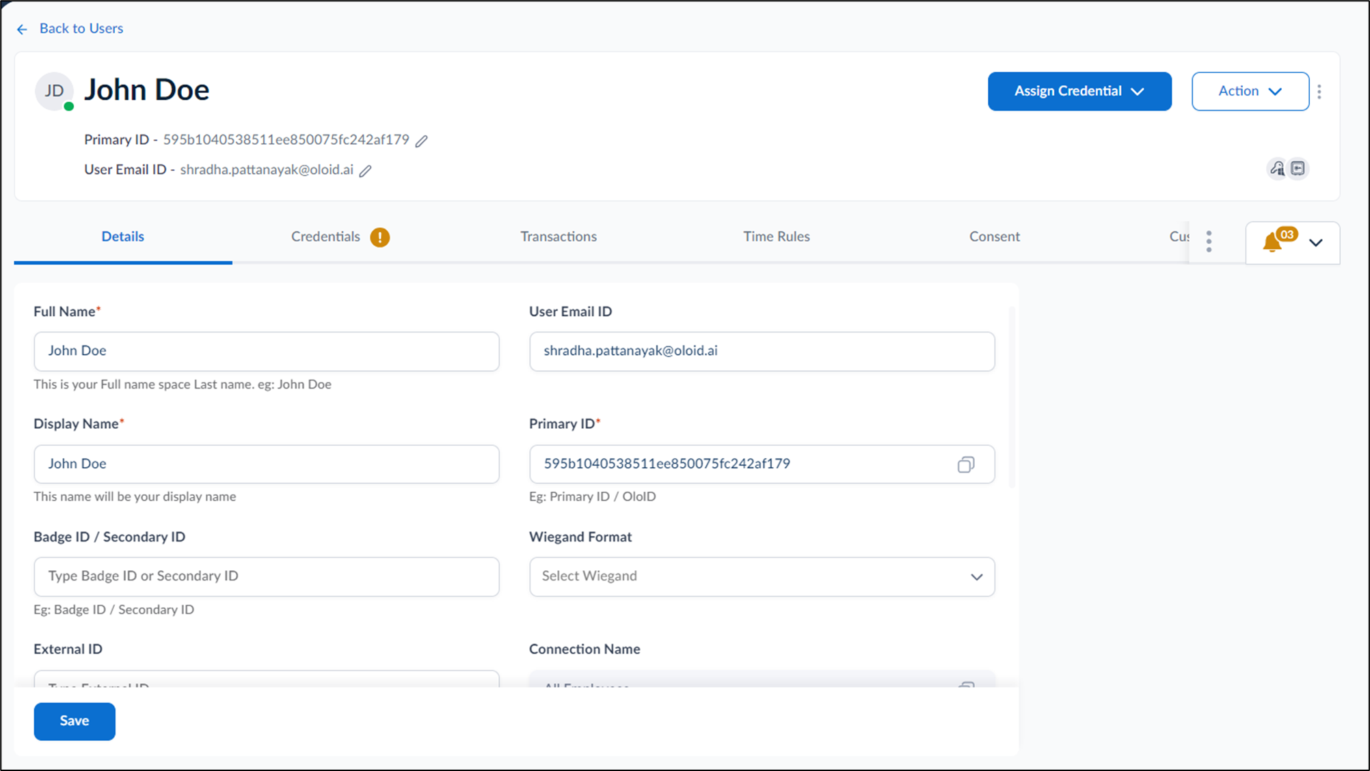Click the 'Eg: Primary ID / OloID' hint text
The image size is (1370, 771).
(x=592, y=496)
